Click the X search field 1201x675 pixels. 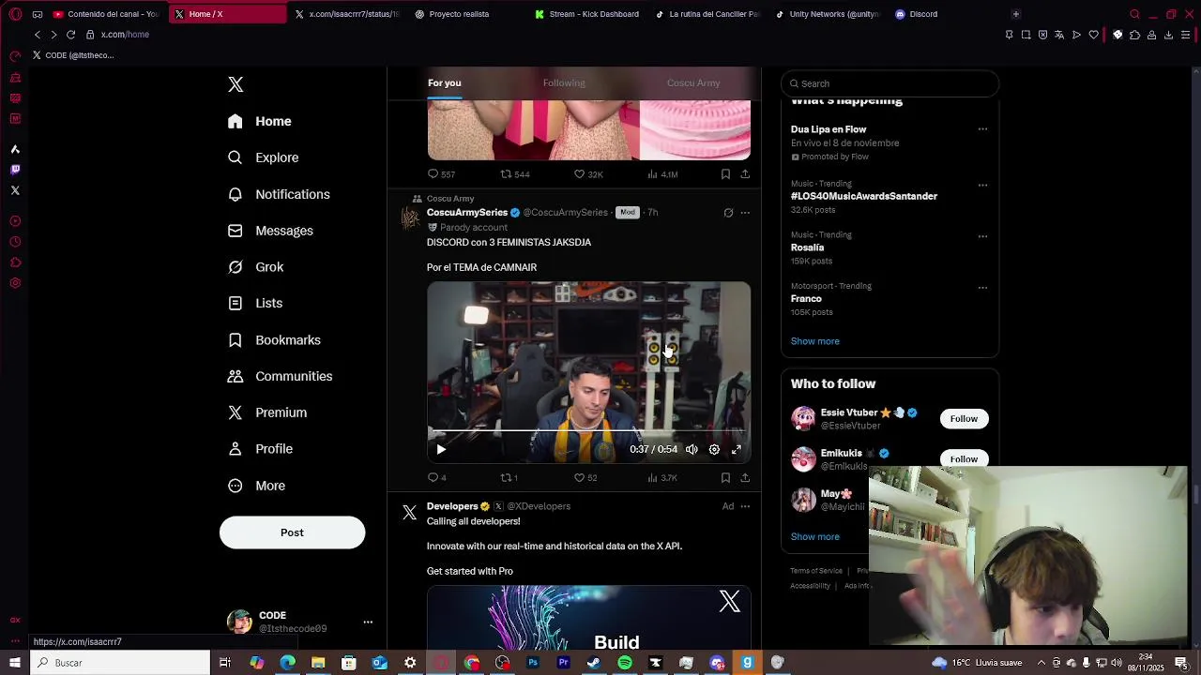[x=889, y=83]
